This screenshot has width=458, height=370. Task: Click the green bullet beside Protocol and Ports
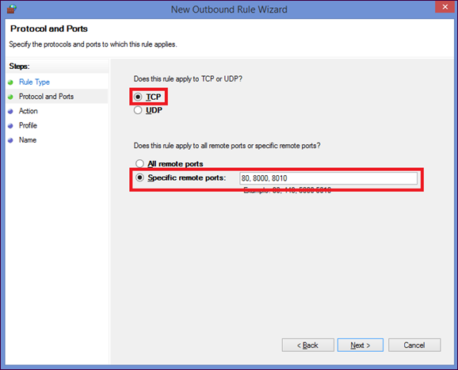pyautogui.click(x=11, y=97)
